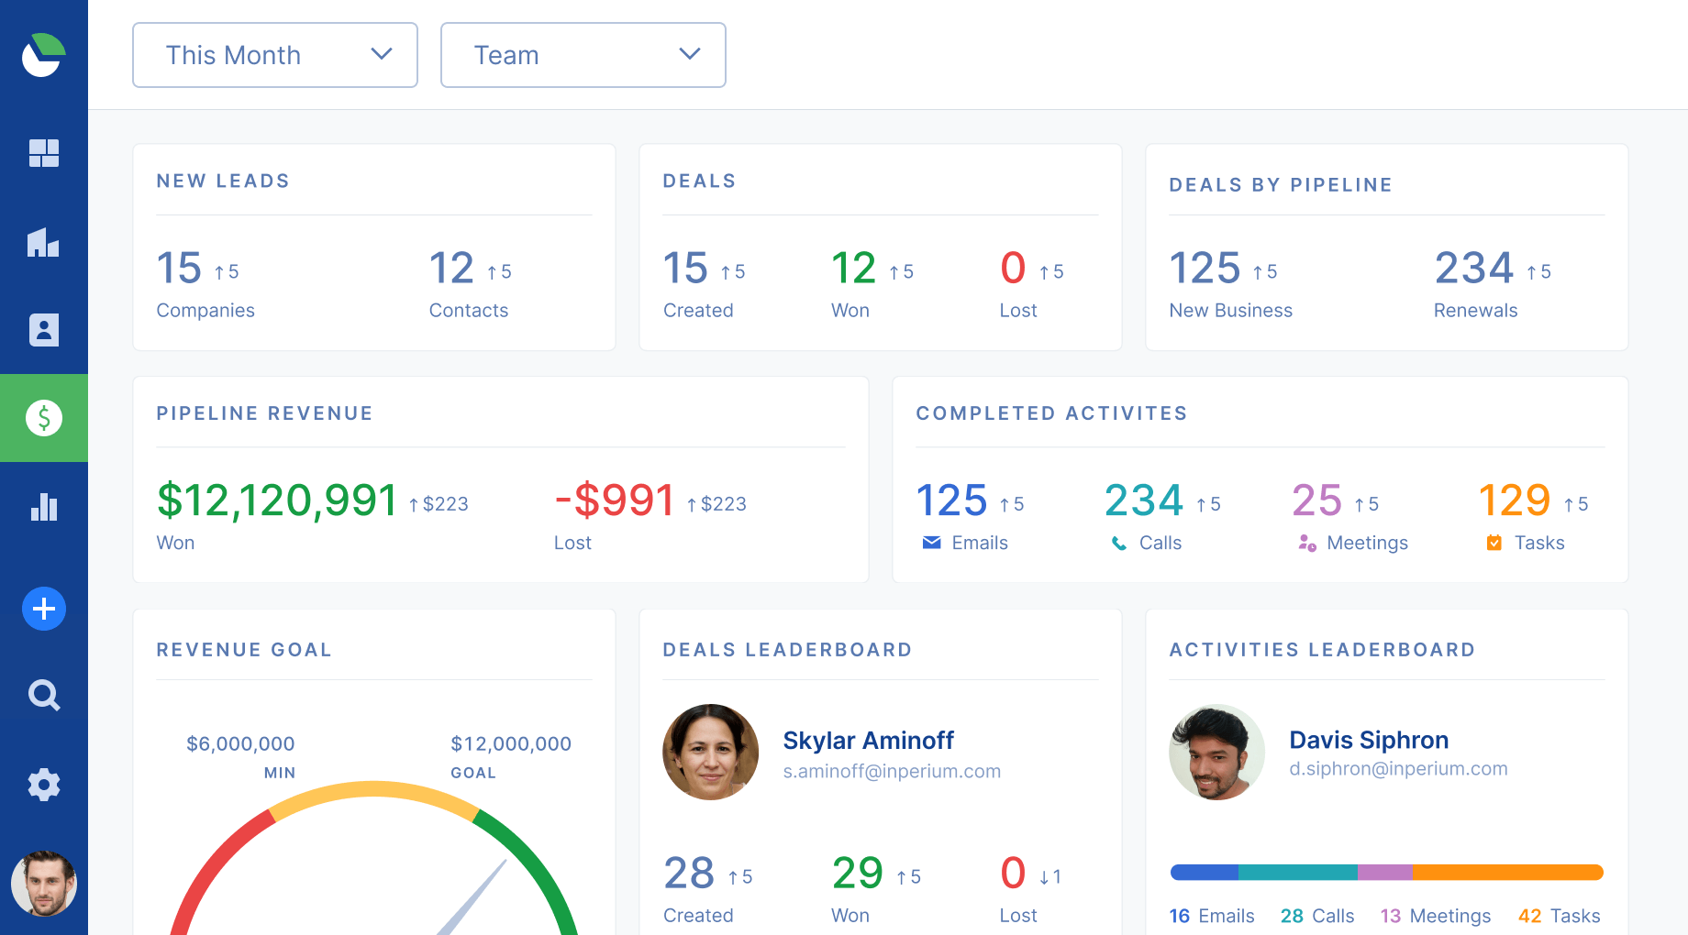1688x935 pixels.
Task: Click Skylar Aminoff's profile photo
Action: 711,752
